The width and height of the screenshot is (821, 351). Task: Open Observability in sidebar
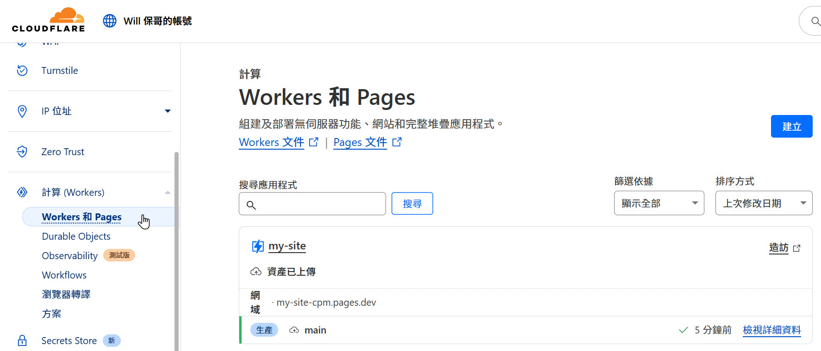tap(70, 256)
